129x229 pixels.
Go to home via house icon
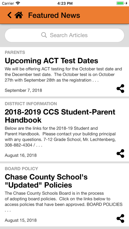pyautogui.click(x=19, y=15)
